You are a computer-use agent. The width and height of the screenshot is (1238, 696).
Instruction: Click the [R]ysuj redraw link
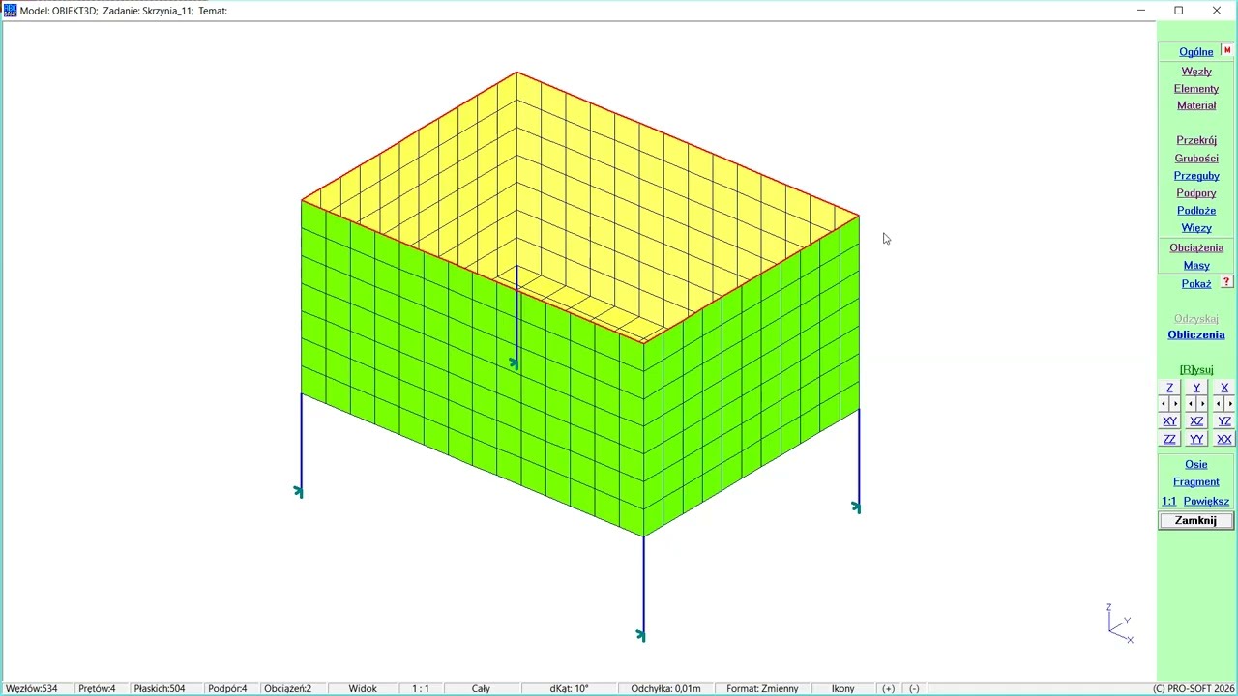point(1196,369)
